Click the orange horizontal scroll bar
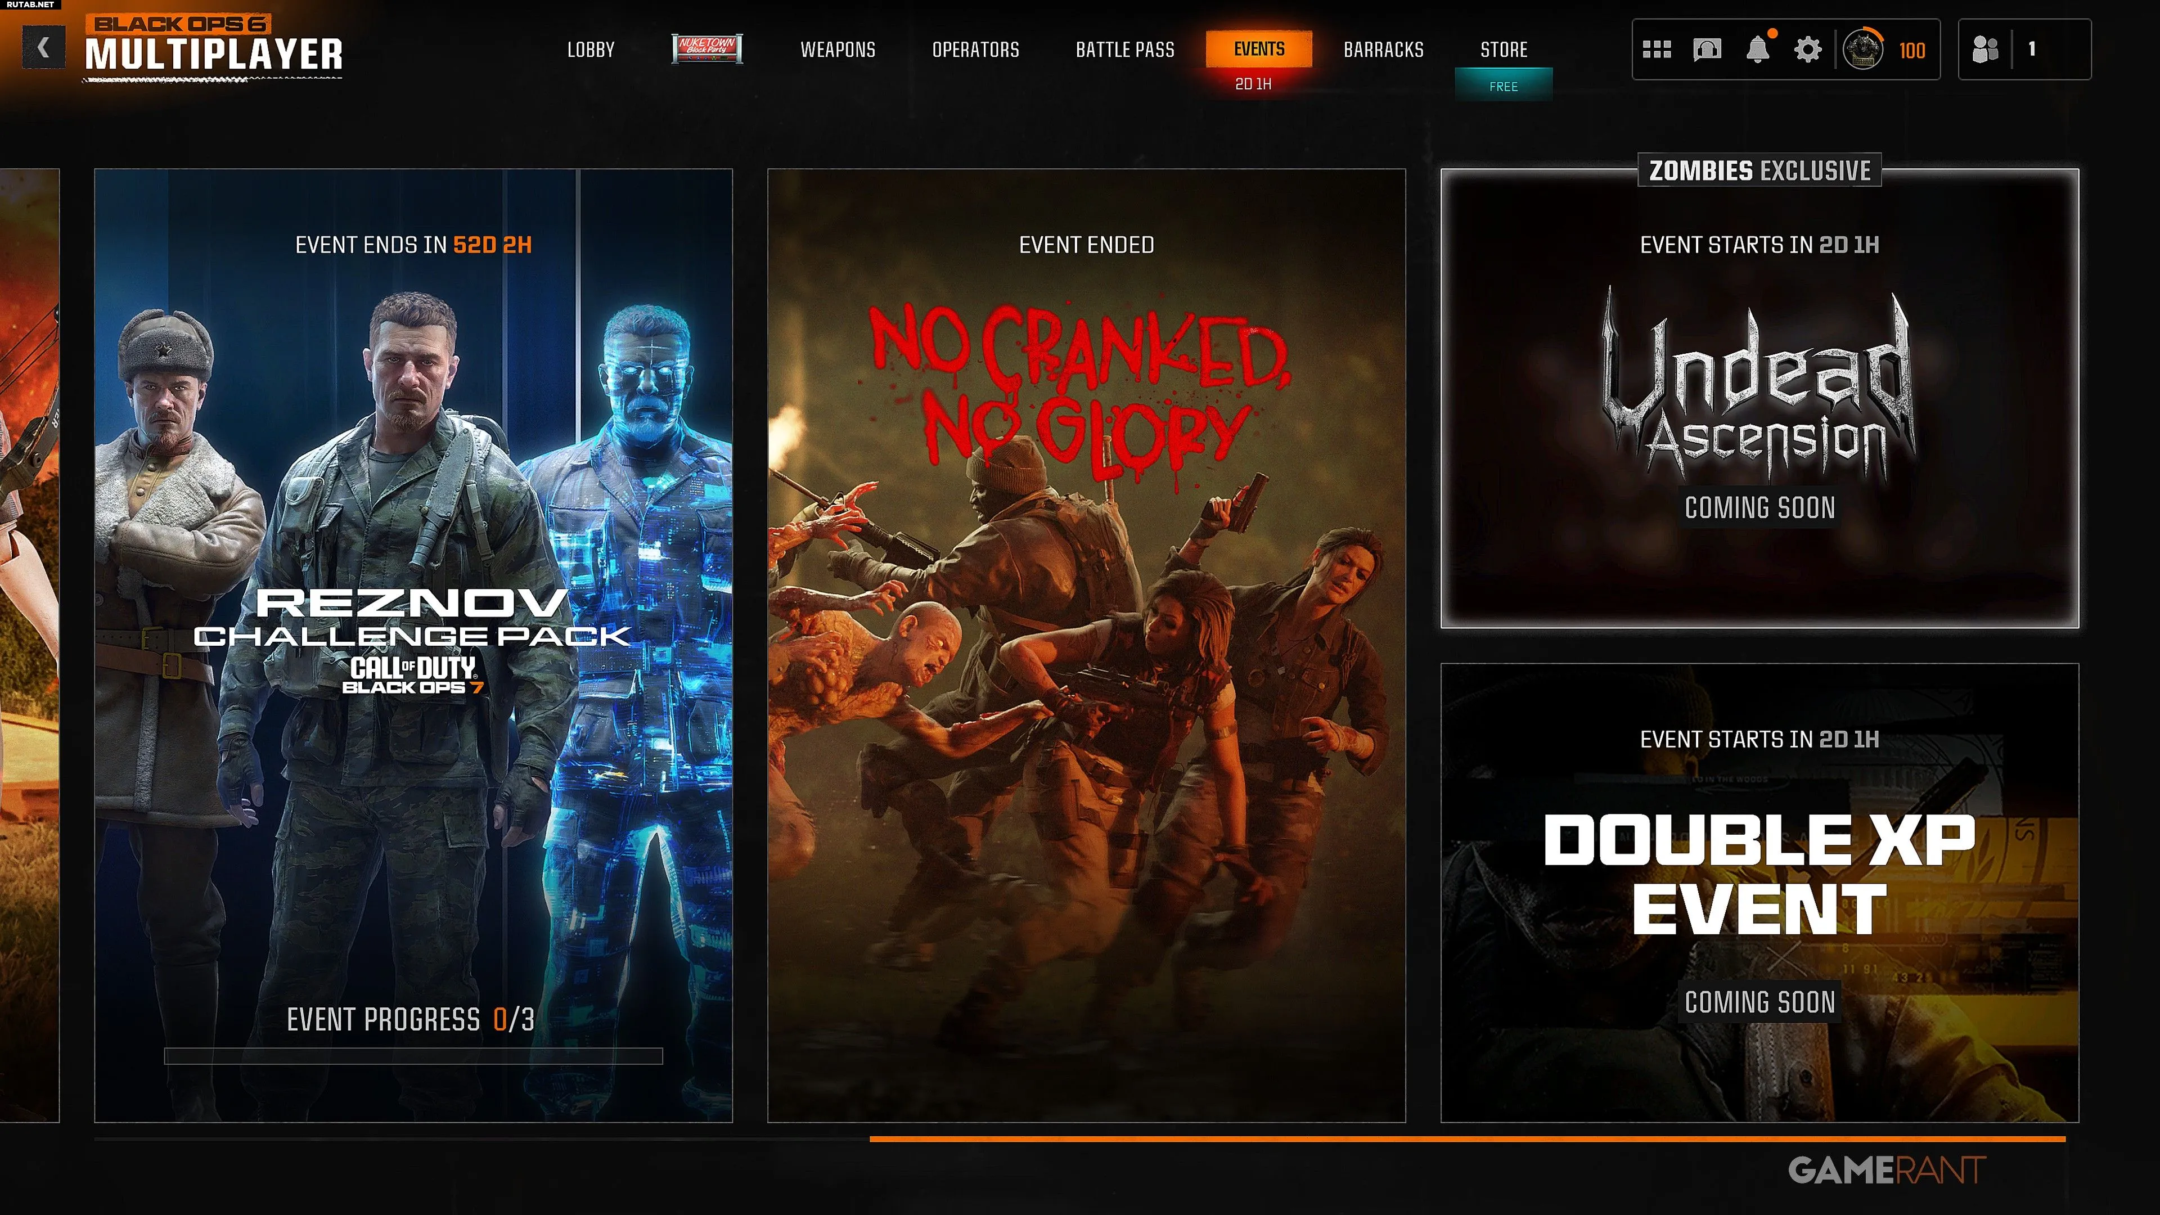 tap(1468, 1140)
